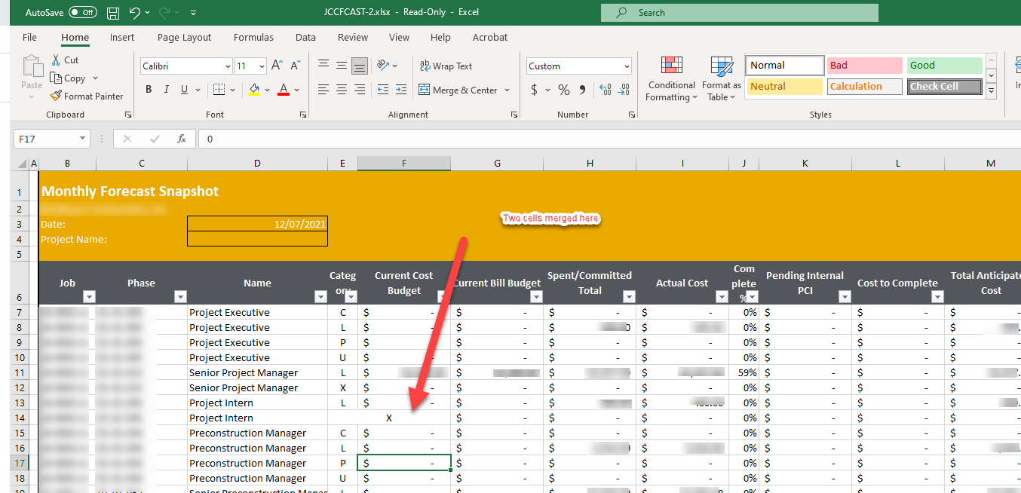Increase the cell indent
This screenshot has height=493, width=1021.
[400, 90]
